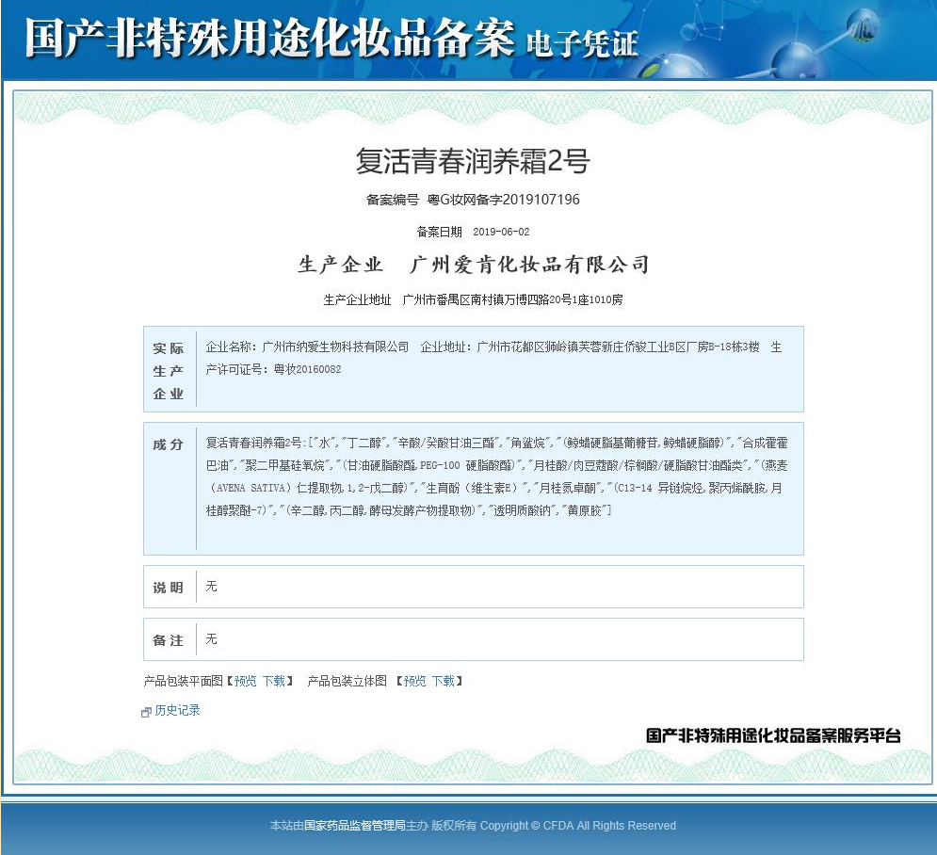The image size is (937, 855).
Task: Click the filing number 粤G妆网备字2019107196
Action: pyautogui.click(x=504, y=200)
